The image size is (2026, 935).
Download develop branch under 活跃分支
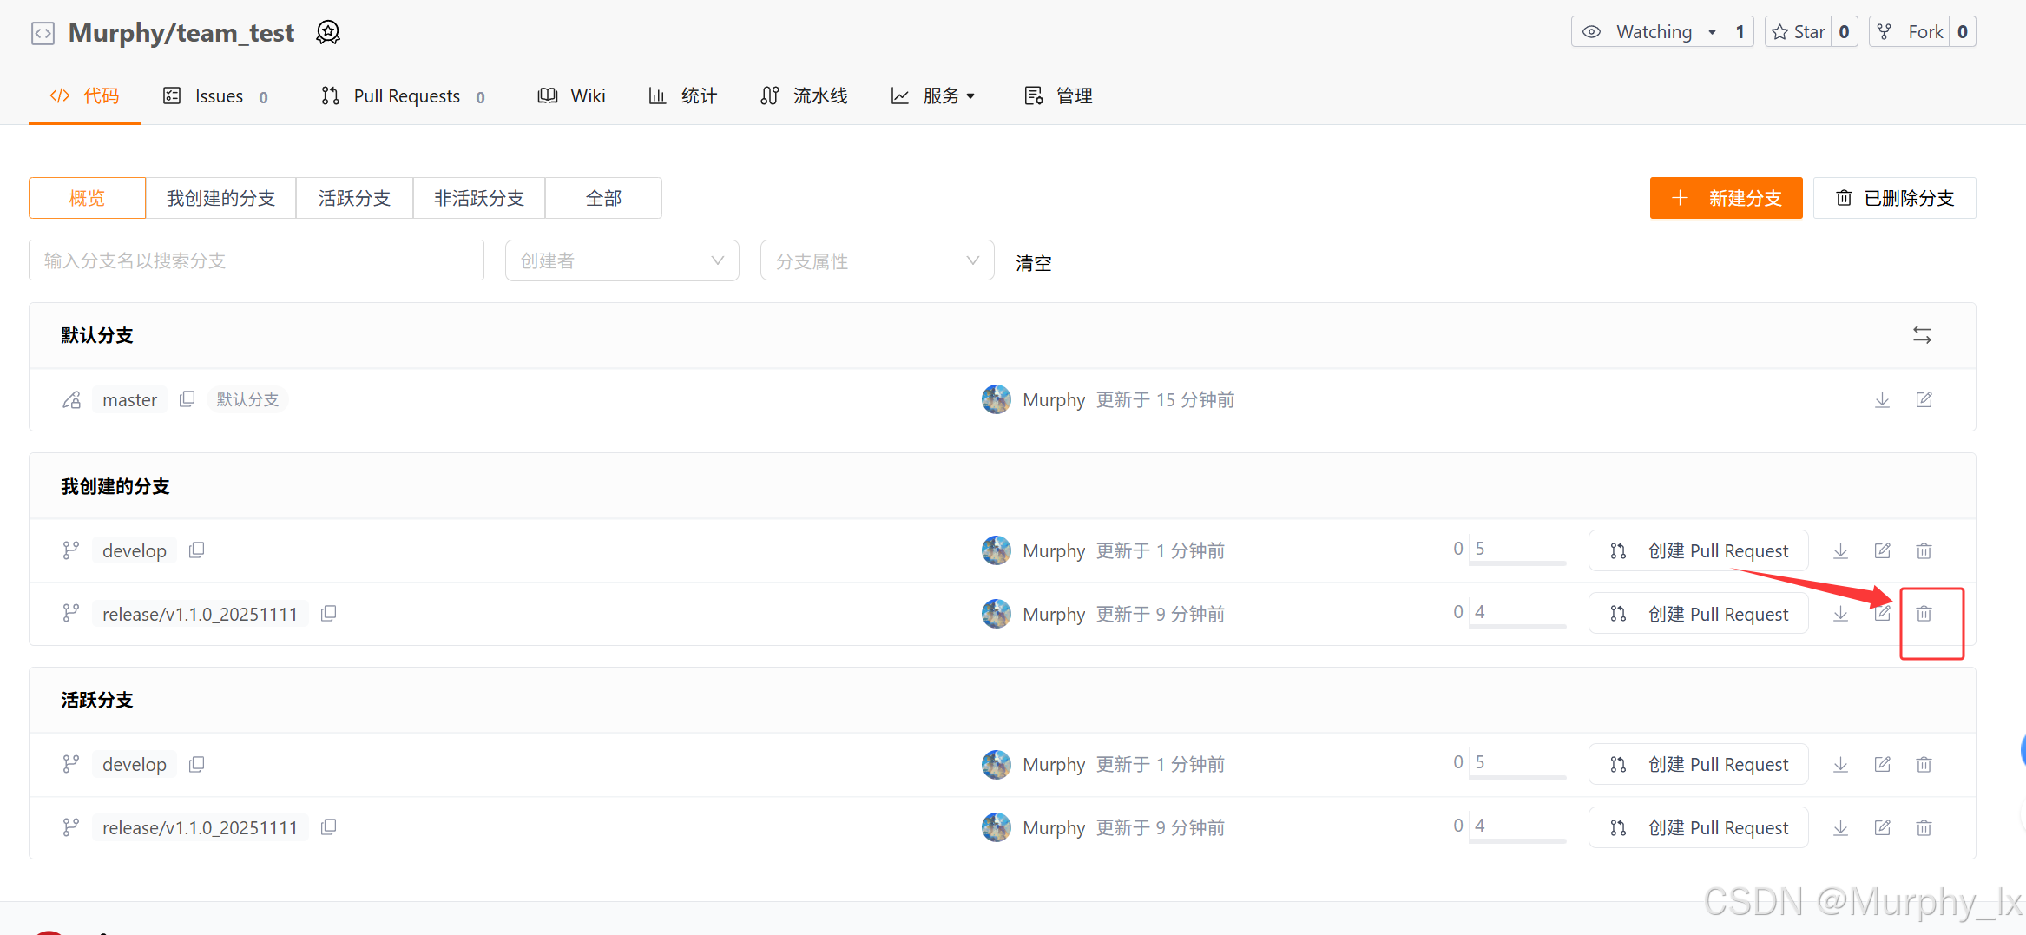(1840, 764)
